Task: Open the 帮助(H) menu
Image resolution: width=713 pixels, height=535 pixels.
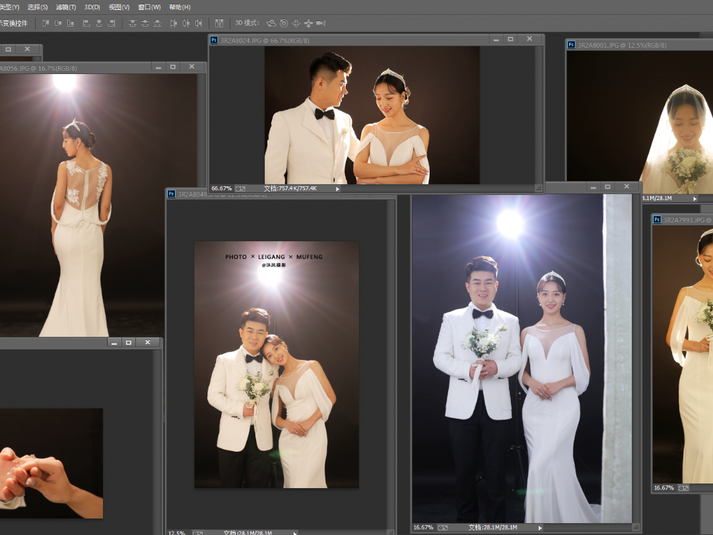Action: (x=180, y=7)
